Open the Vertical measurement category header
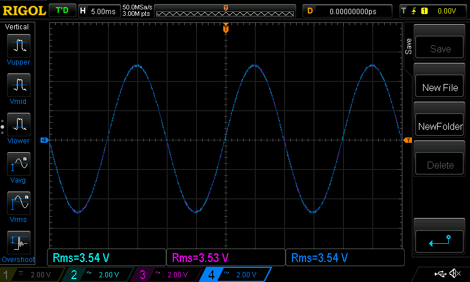This screenshot has height=282, width=470. (19, 27)
